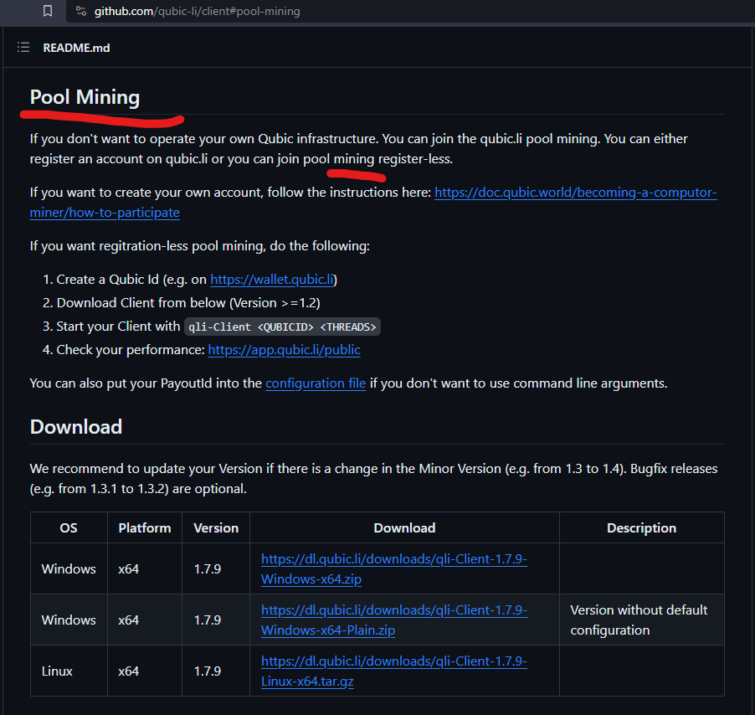Click the github.com address bar URL
The width and height of the screenshot is (755, 715).
coord(197,11)
